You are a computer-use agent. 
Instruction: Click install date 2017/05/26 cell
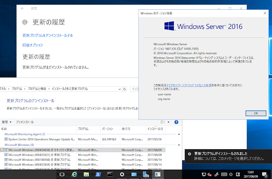pyautogui.click(x=154, y=139)
